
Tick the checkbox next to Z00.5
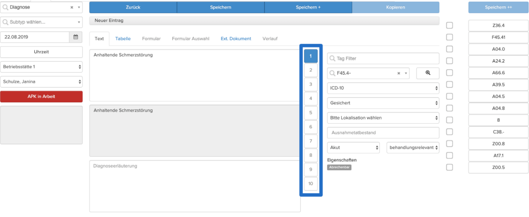[450, 167]
